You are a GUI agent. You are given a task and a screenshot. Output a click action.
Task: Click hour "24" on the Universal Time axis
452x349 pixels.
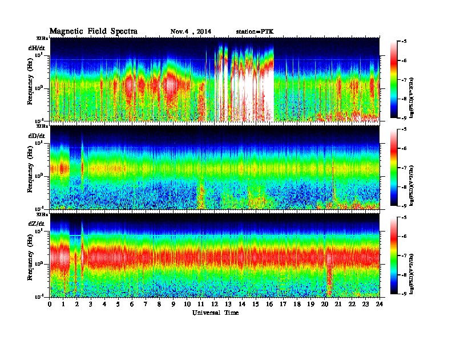tap(380, 304)
